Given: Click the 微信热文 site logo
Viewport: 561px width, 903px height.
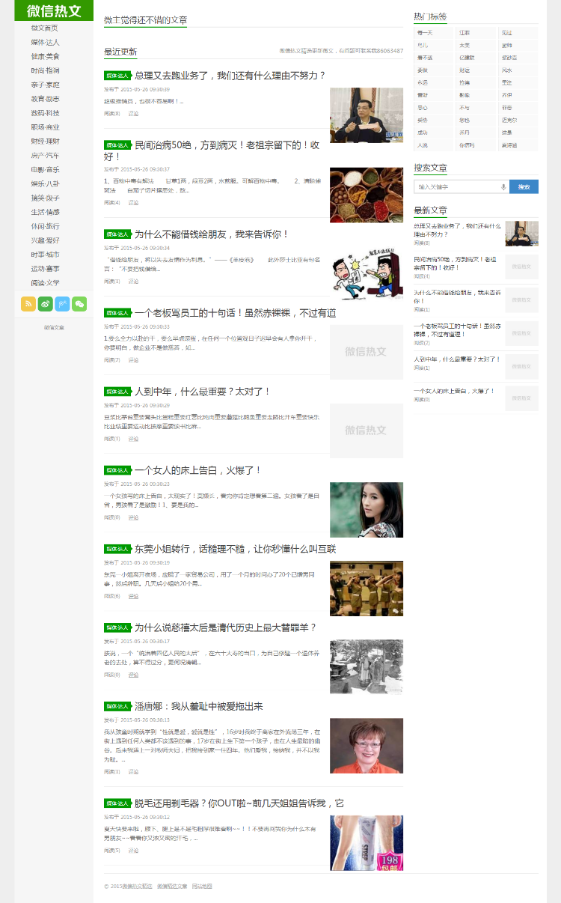Looking at the screenshot, I should (54, 10).
